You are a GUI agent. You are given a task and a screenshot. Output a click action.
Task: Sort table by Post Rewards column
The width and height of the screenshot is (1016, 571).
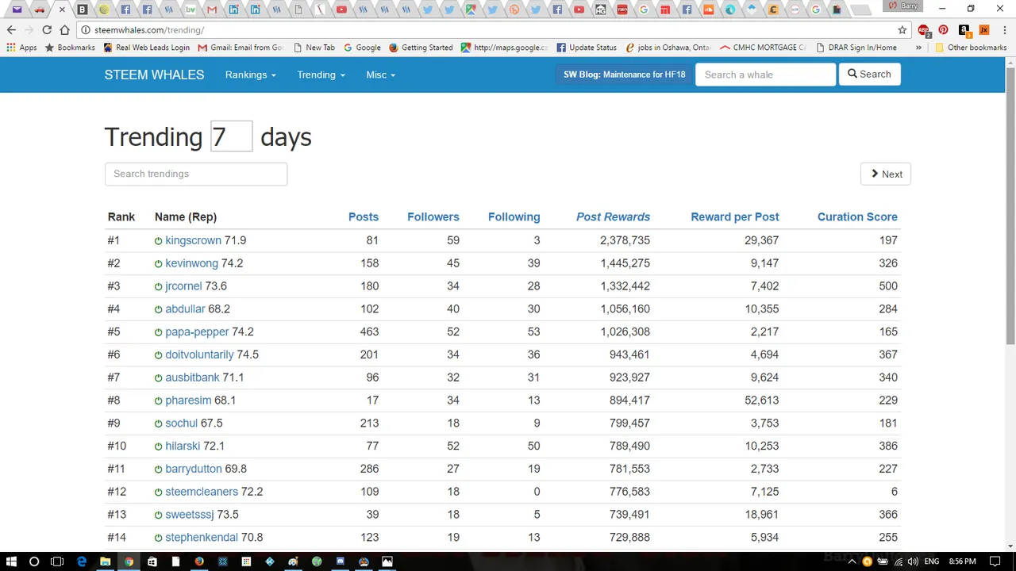613,217
